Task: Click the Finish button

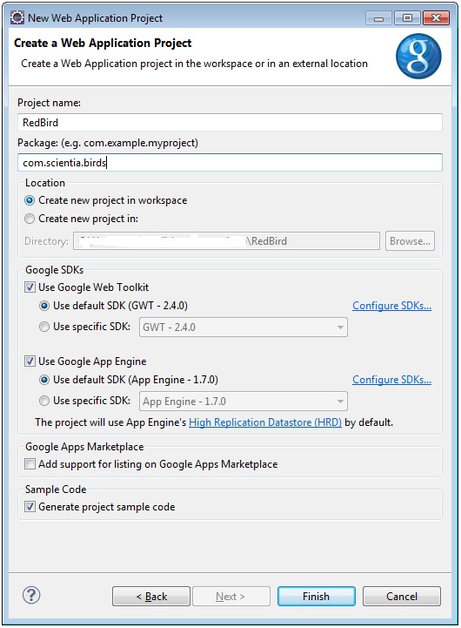Action: [317, 597]
